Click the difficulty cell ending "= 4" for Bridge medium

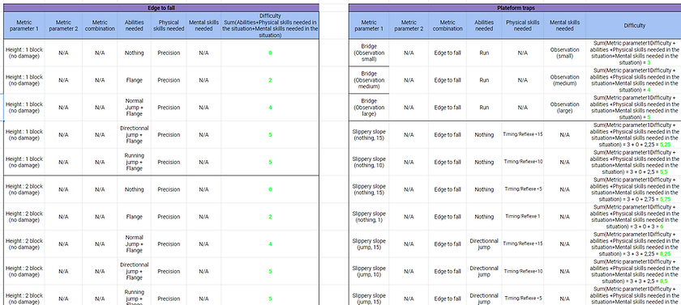point(635,80)
